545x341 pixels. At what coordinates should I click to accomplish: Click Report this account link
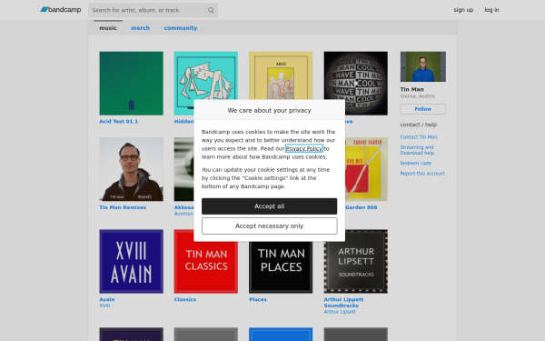point(422,174)
